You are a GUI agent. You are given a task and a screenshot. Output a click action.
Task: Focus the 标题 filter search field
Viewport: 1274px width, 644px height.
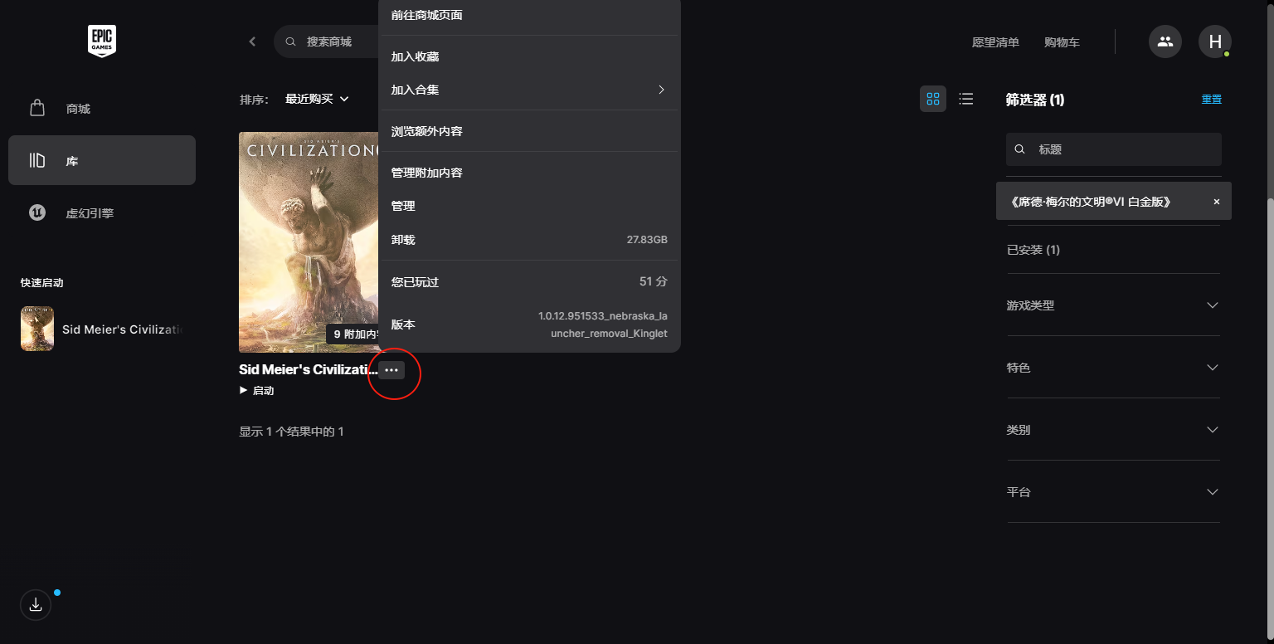(x=1113, y=149)
